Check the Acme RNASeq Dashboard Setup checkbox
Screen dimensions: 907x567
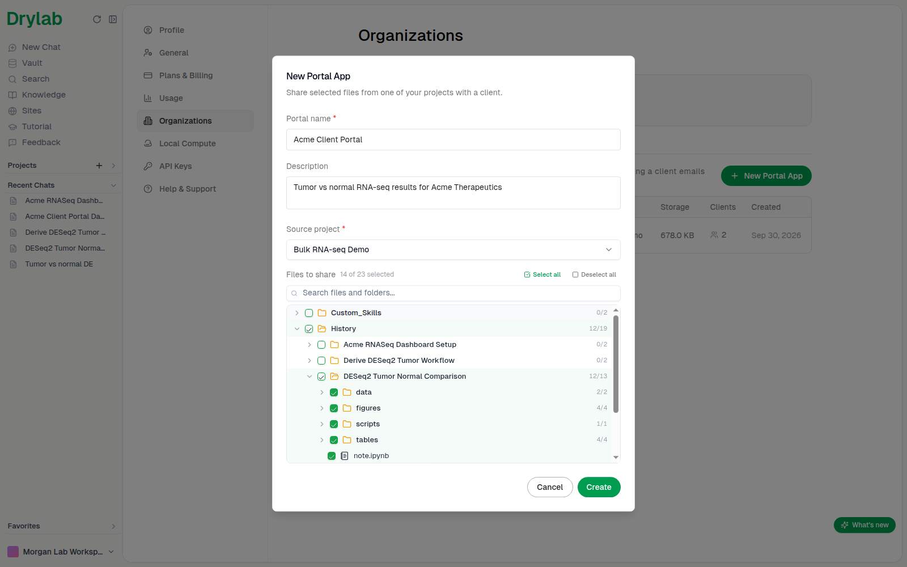click(321, 345)
